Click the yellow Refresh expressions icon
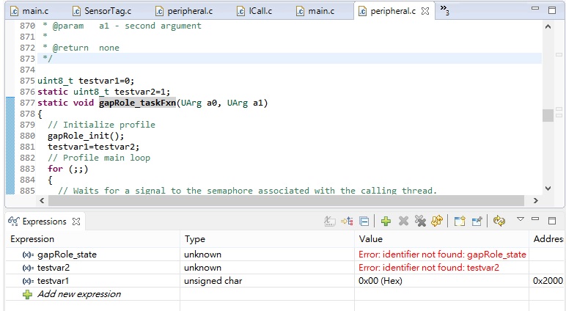The height and width of the screenshot is (311, 566). 438,221
